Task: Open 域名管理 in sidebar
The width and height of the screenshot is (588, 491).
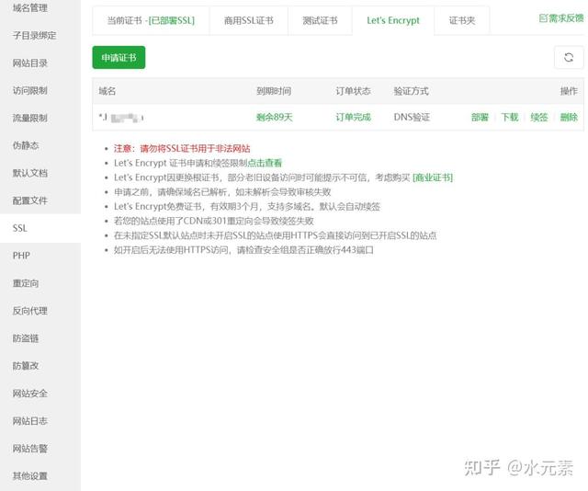Action: coord(30,8)
